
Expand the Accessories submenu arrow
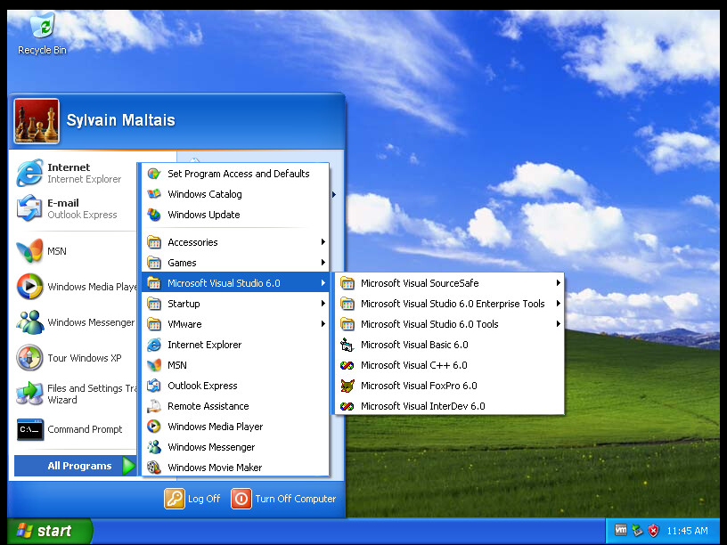coord(323,242)
